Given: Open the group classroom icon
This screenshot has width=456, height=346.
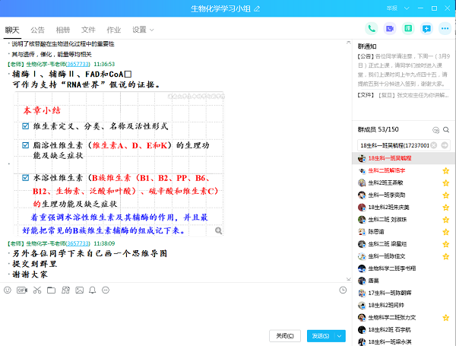Looking at the screenshot, I should [407, 29].
